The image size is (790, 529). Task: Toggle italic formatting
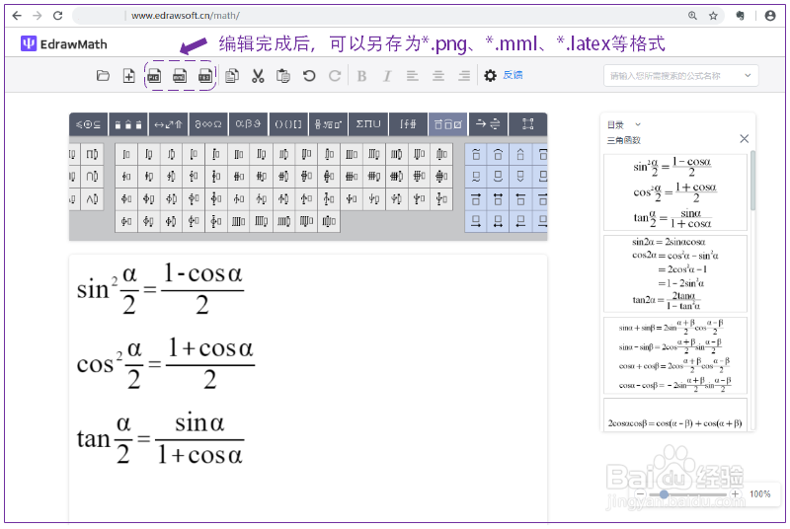click(x=387, y=76)
